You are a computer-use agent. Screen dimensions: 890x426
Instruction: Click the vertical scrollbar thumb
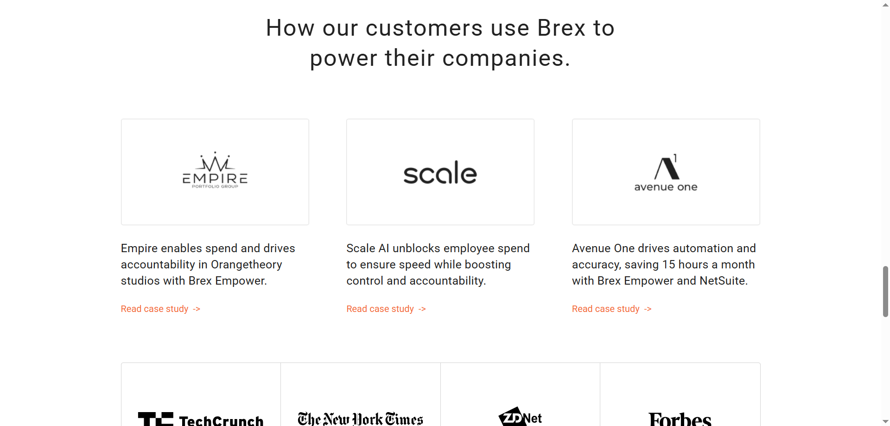(885, 292)
